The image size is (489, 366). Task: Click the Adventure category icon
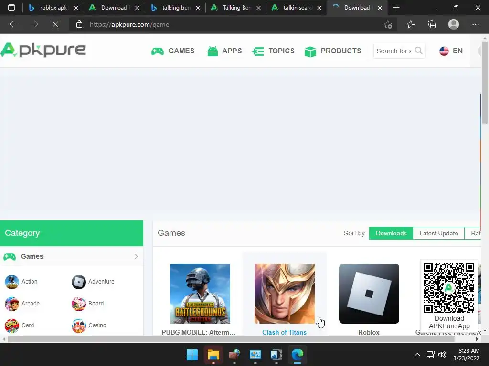(79, 282)
